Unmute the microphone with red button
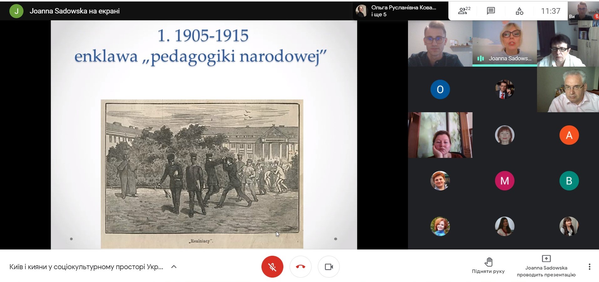Viewport: 599px width, 282px height. click(272, 267)
